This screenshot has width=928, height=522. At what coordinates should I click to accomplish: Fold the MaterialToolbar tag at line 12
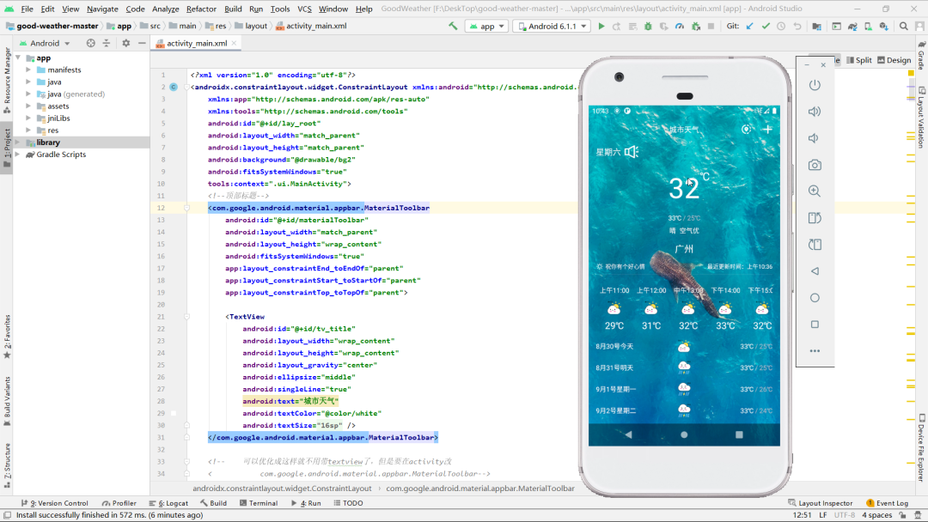click(x=186, y=208)
